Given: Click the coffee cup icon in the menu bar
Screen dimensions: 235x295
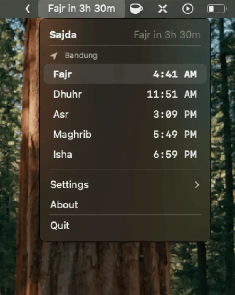Looking at the screenshot, I should pyautogui.click(x=136, y=9).
